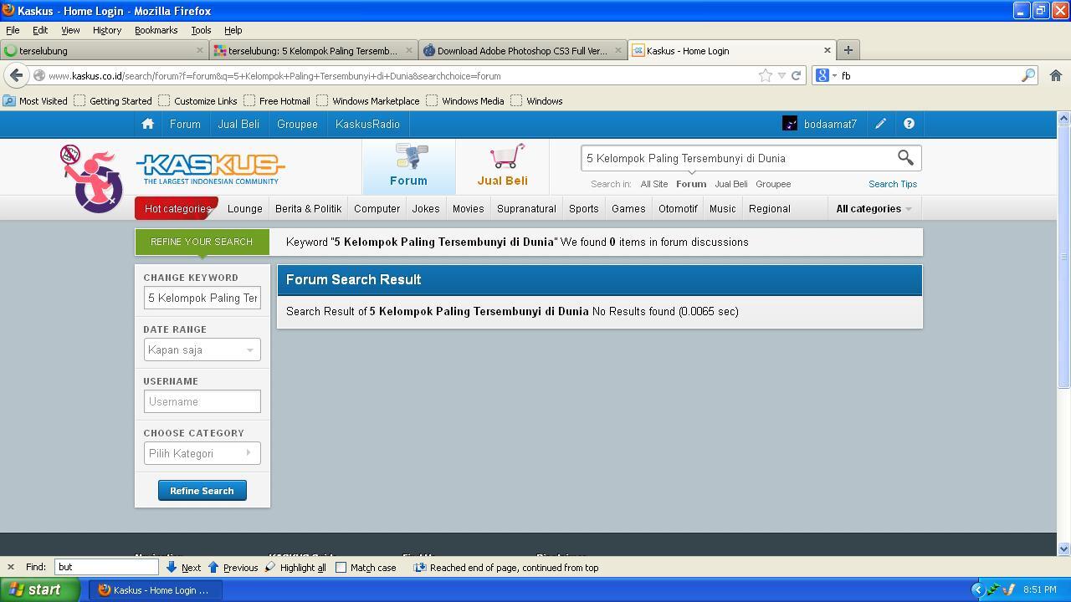Image resolution: width=1071 pixels, height=602 pixels.
Task: Open the Pilih Kategori category dropdown
Action: click(x=202, y=453)
